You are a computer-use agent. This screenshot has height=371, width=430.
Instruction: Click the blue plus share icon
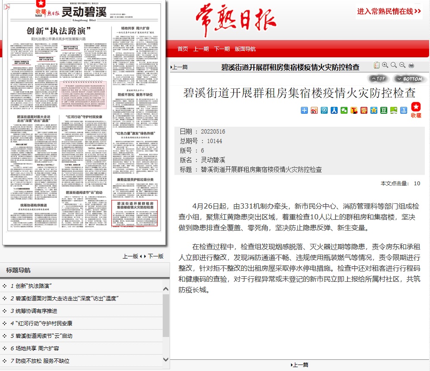pyautogui.click(x=304, y=110)
